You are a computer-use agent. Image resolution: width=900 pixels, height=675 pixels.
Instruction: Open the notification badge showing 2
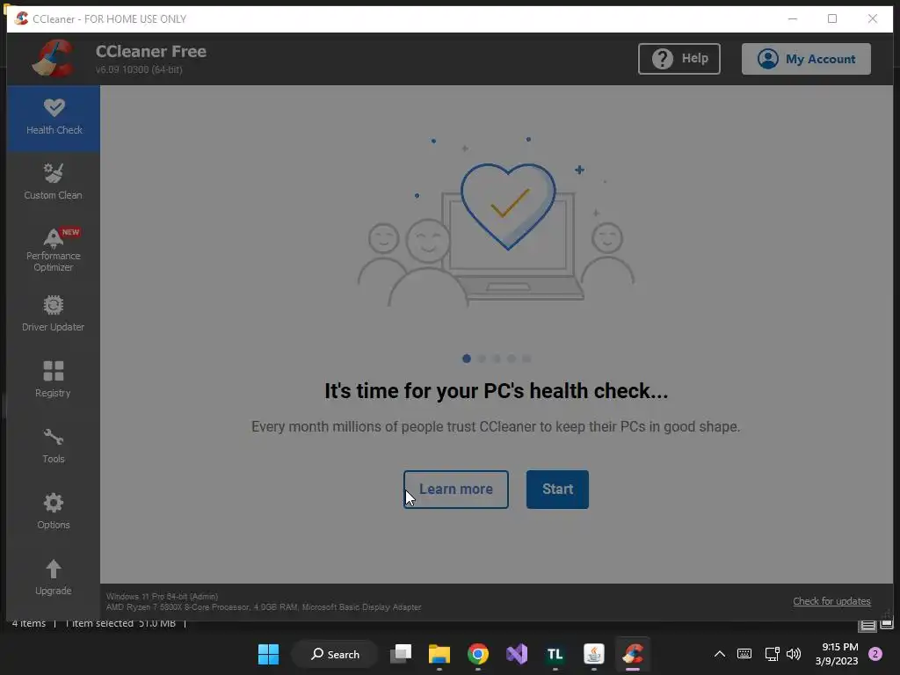click(875, 654)
